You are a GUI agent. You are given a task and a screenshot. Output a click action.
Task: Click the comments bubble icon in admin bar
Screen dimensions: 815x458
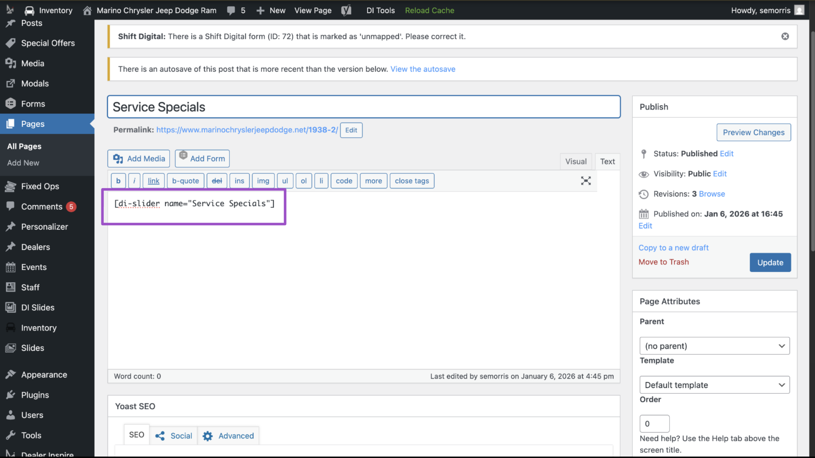pyautogui.click(x=231, y=11)
